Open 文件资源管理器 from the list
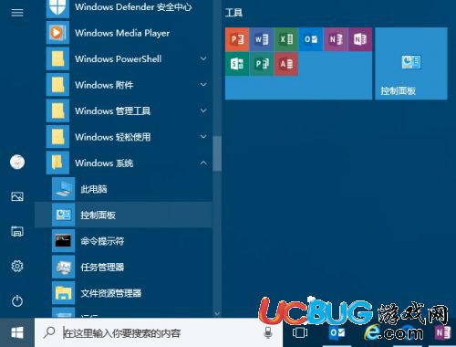Screen dimensions: 456x347 (131, 293)
